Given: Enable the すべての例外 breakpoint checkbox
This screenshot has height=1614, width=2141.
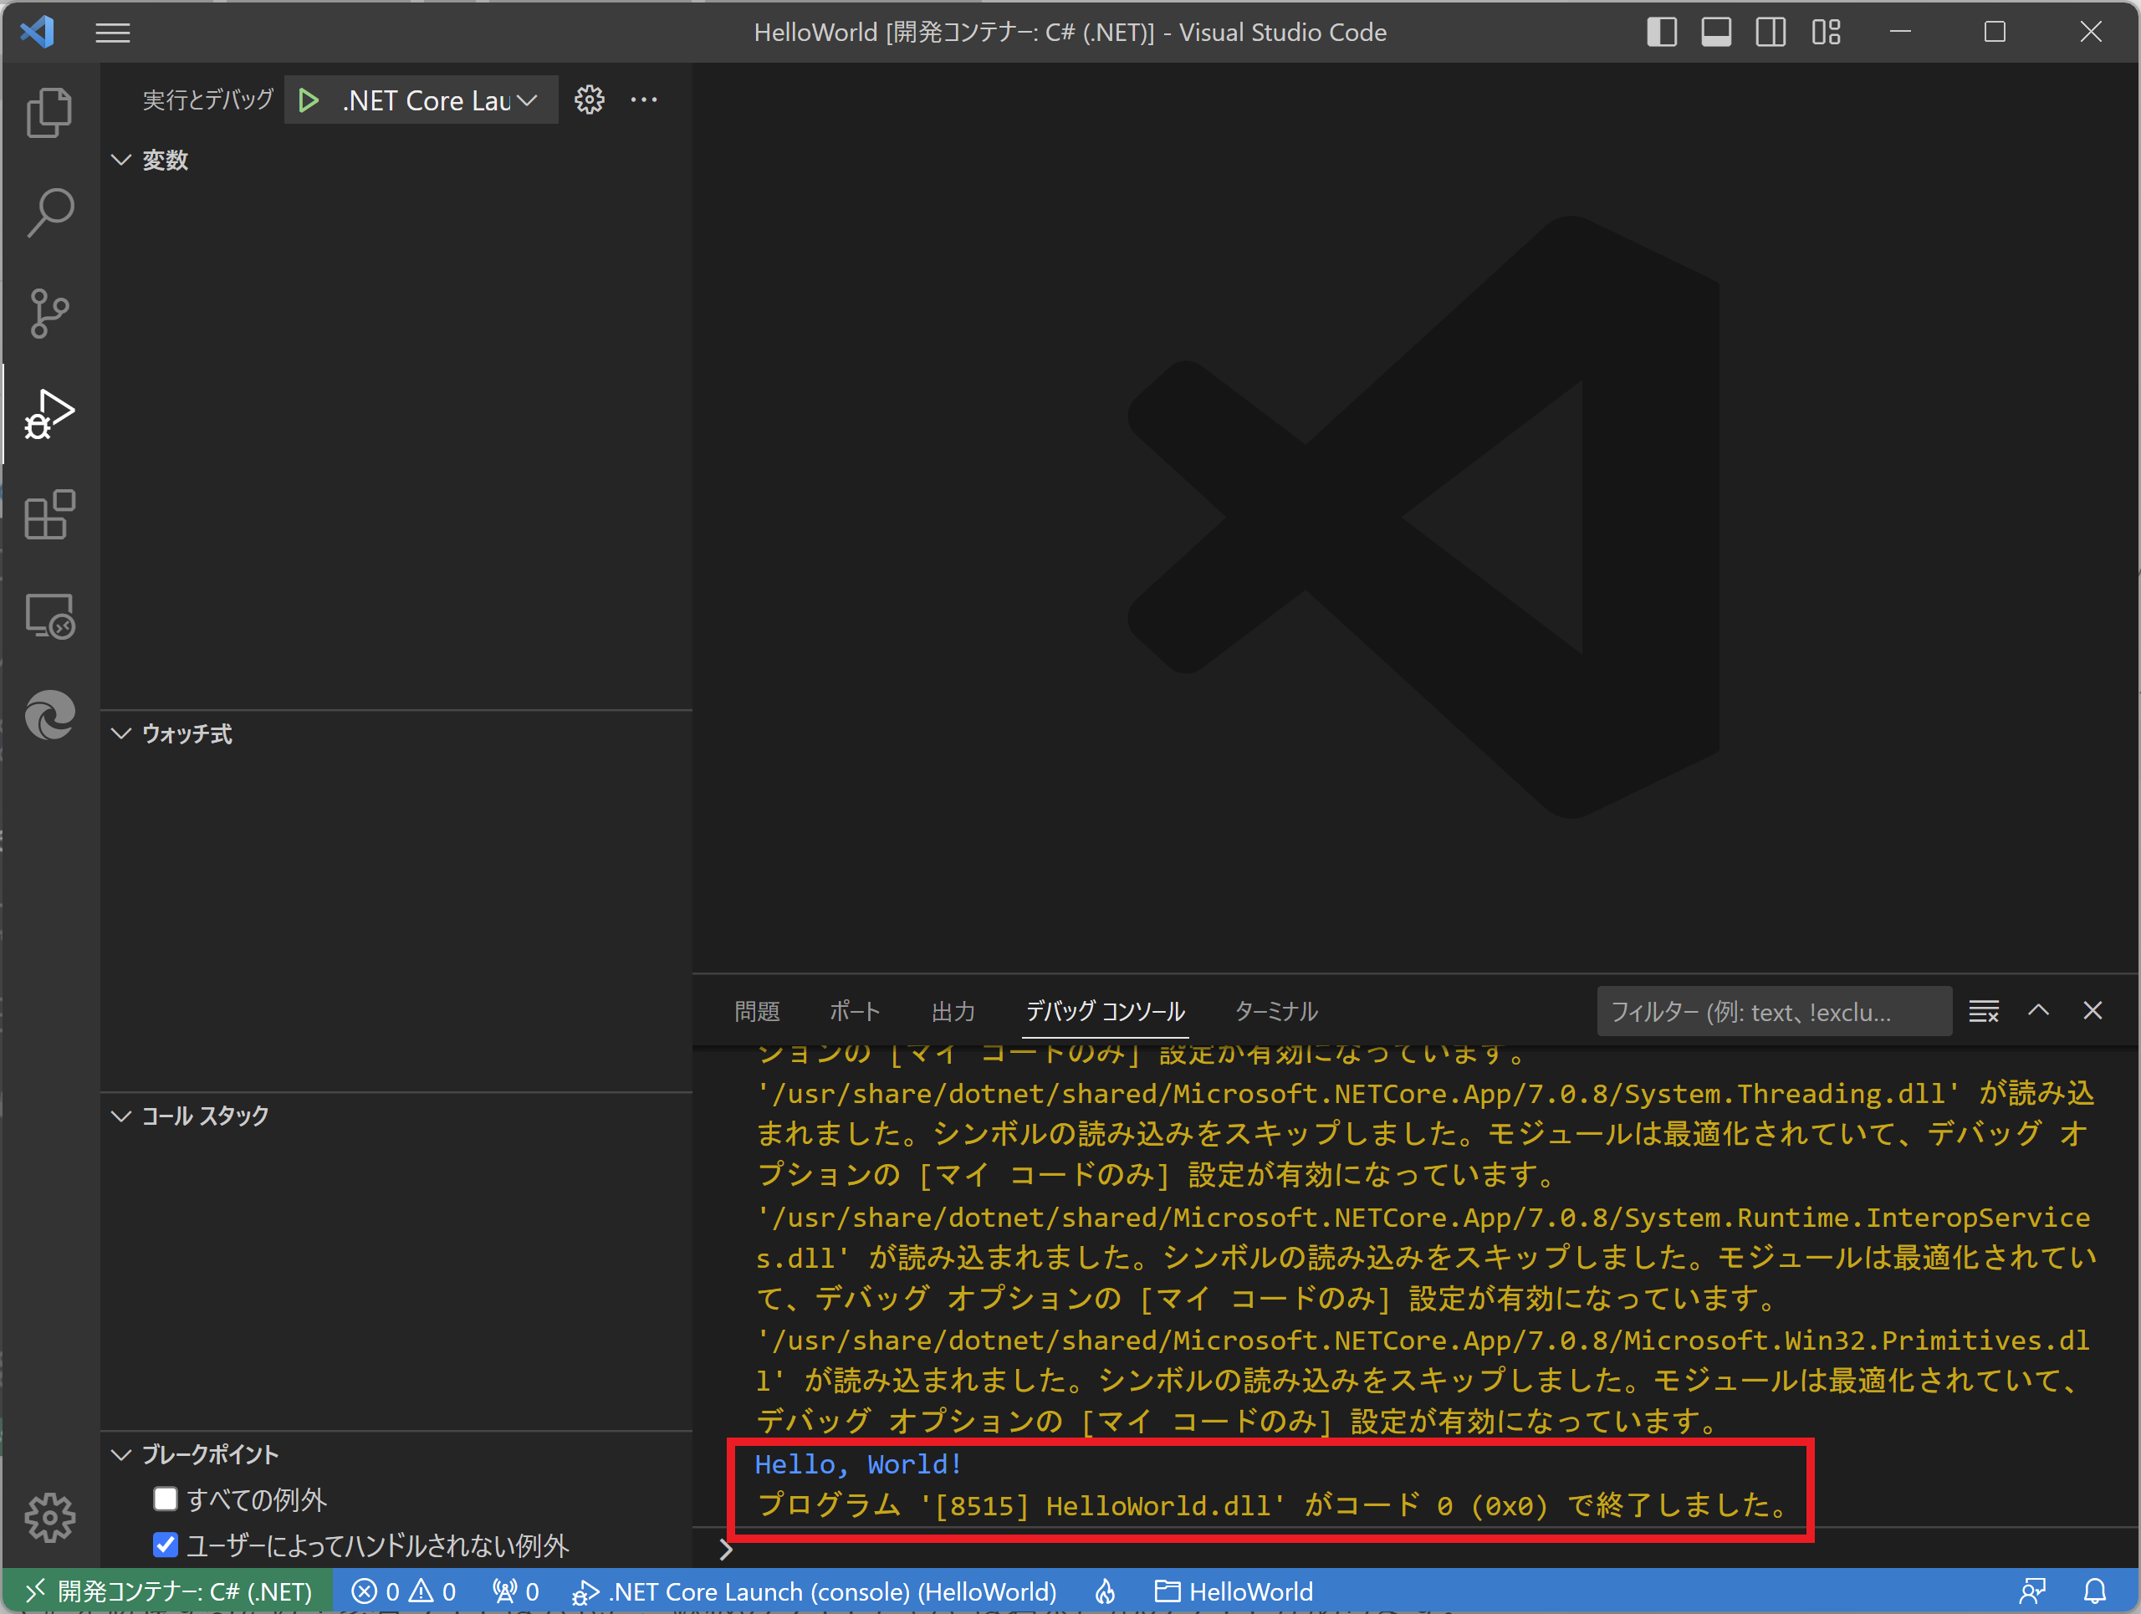Looking at the screenshot, I should pos(166,1499).
